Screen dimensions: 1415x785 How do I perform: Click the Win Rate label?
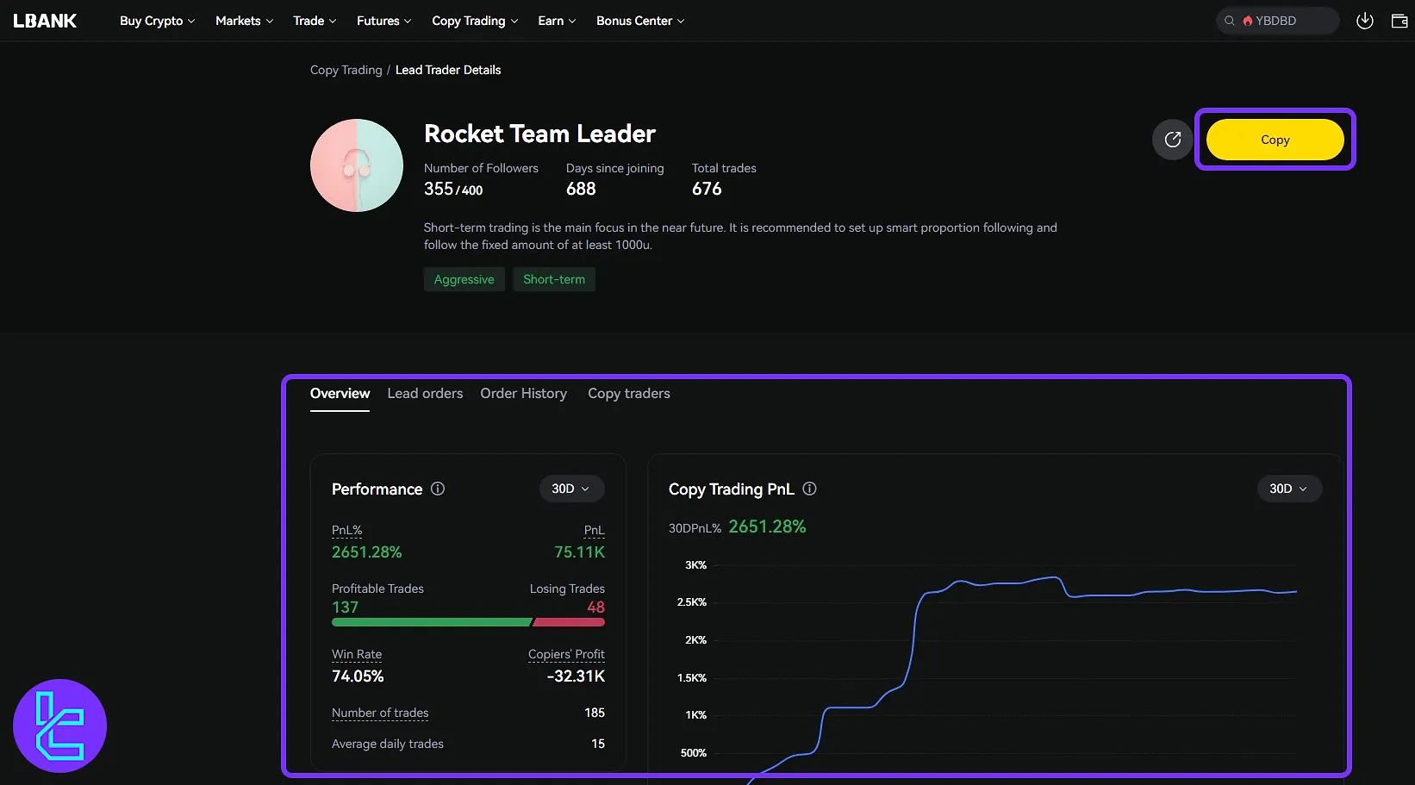point(357,654)
